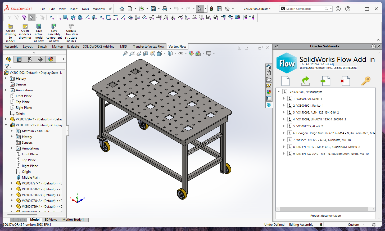This screenshot has width=385, height=231.
Task: Expand the VX3001726, Kansi item
Action: [284, 99]
